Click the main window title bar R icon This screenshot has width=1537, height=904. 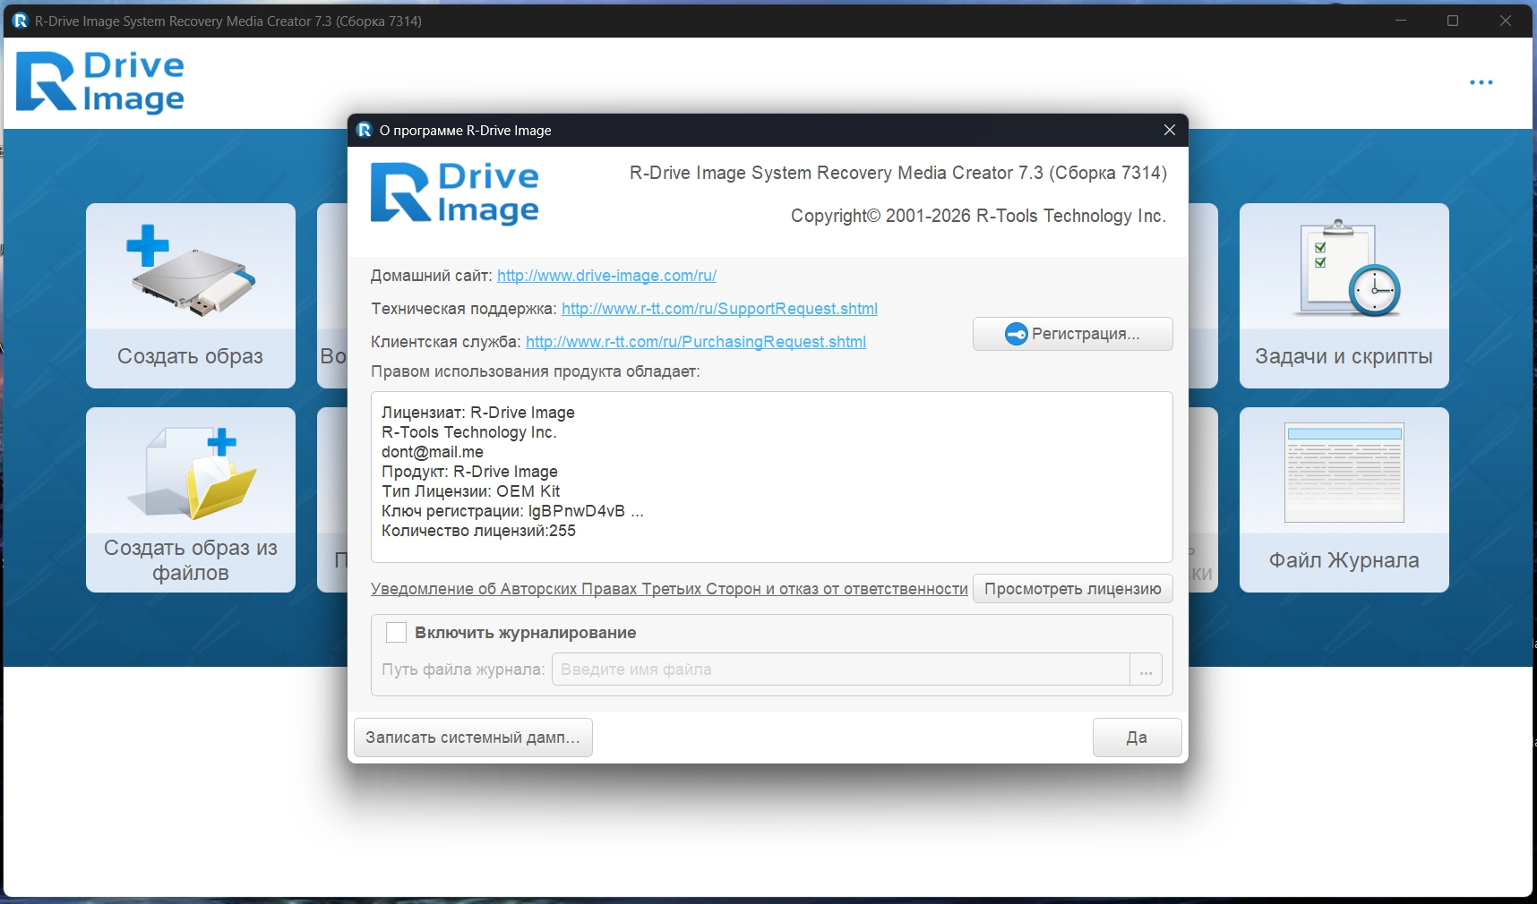click(20, 21)
